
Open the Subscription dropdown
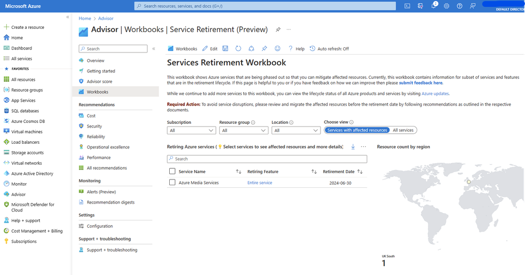191,131
